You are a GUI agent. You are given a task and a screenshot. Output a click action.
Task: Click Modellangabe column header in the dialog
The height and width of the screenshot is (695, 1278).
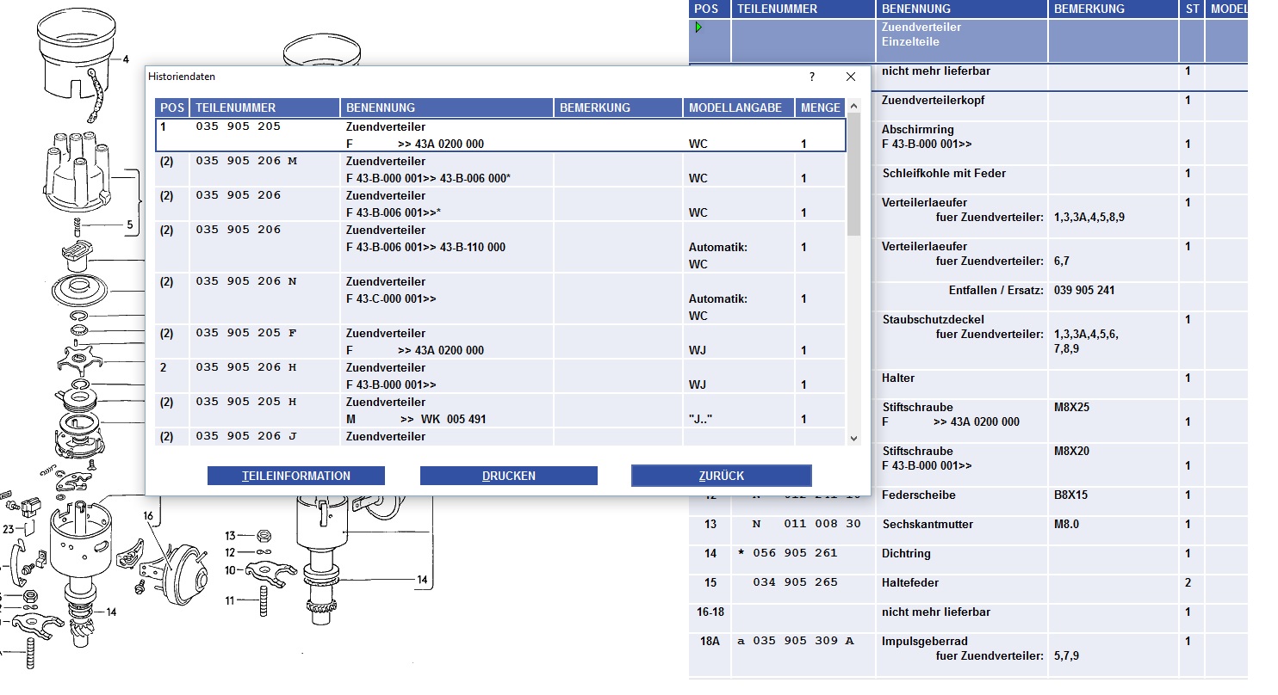tap(738, 108)
